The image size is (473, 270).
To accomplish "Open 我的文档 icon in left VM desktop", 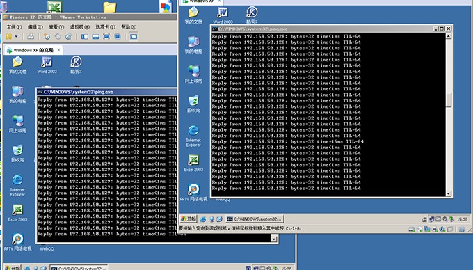I will [x=17, y=65].
